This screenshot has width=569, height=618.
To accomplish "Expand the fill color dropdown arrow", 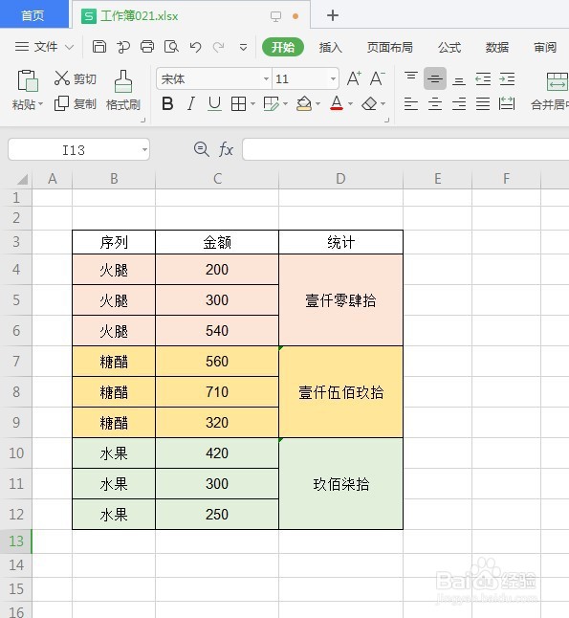I will tap(317, 104).
